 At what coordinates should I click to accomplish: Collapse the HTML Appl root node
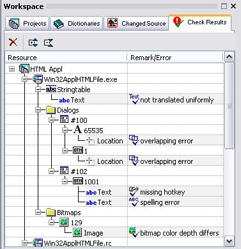(x=12, y=68)
